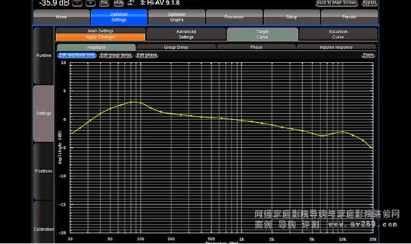Decrease volume with the minus button
411x244 pixels.
coord(77,3)
